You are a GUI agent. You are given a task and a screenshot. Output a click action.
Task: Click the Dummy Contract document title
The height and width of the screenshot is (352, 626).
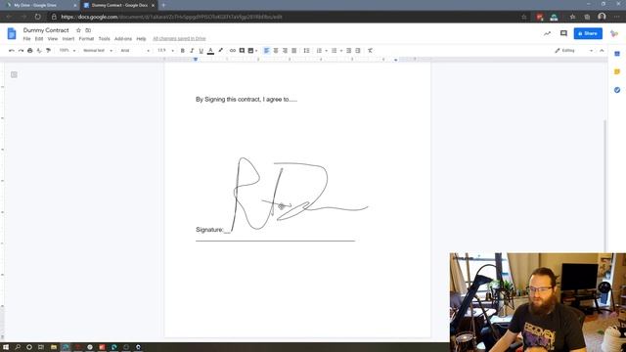[46, 30]
